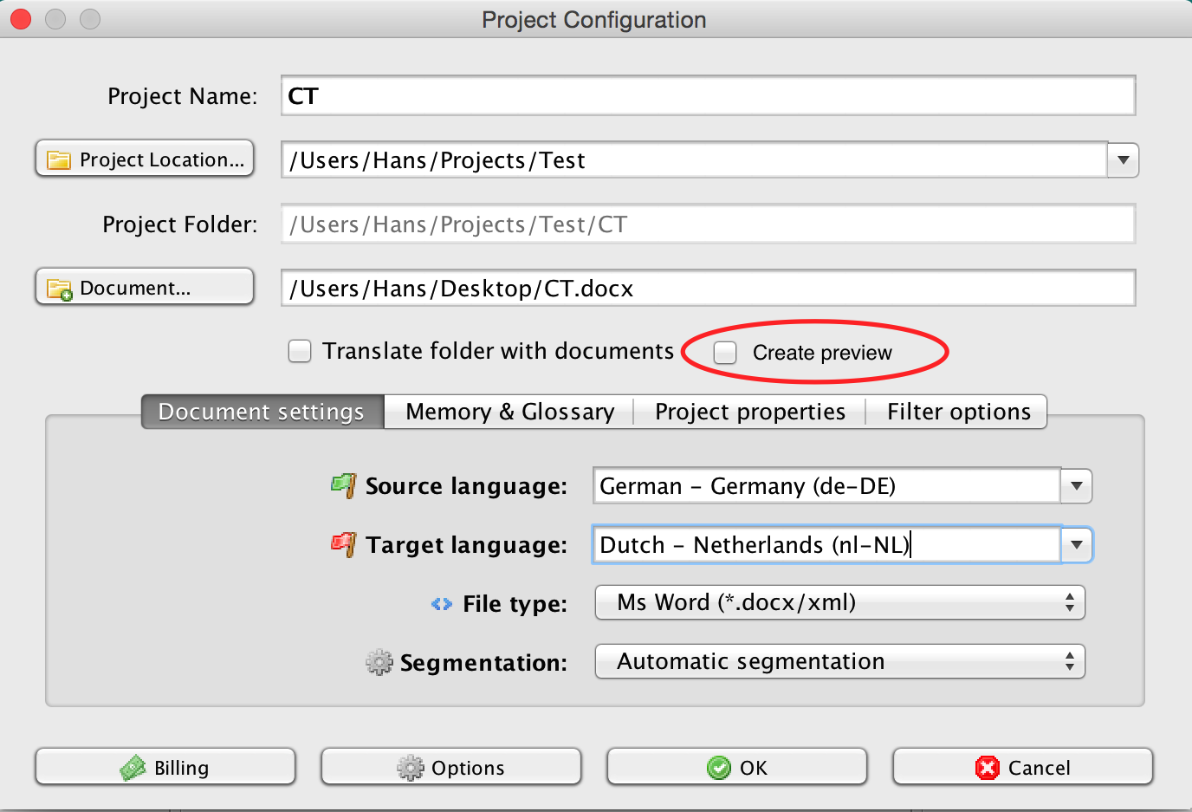Click into the Project Name text field
Viewport: 1192px width, 812px height.
point(708,96)
